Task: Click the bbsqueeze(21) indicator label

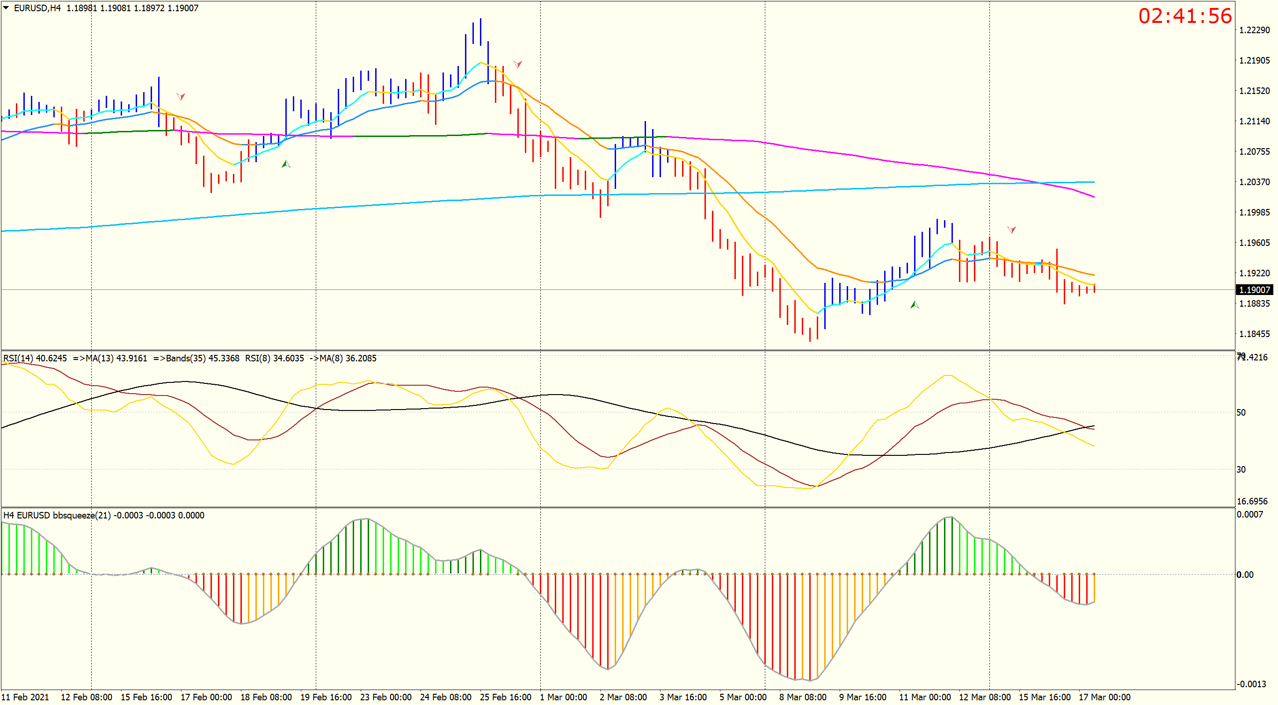Action: [81, 515]
